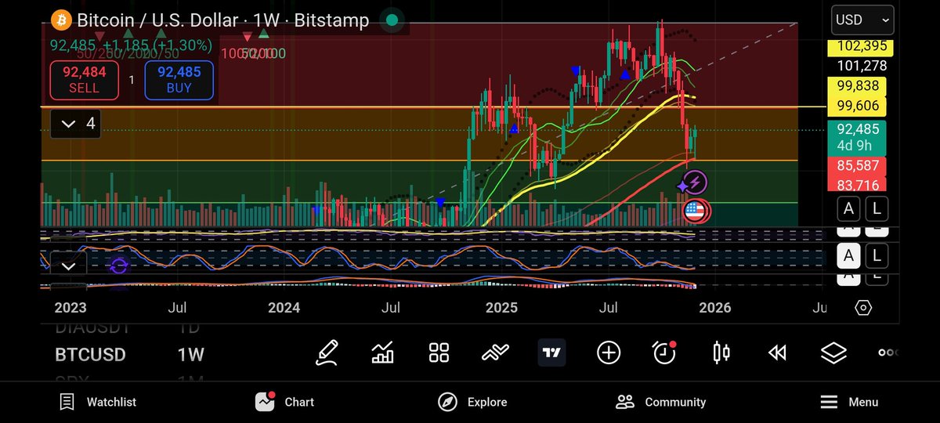
Task: Tap the purple lightning event icon
Action: [x=695, y=183]
